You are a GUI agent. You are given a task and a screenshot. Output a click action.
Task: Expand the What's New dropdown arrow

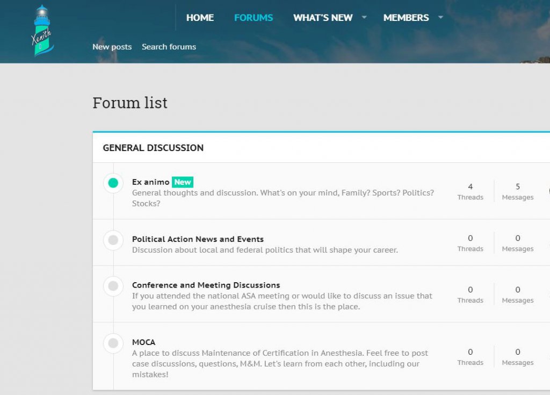tap(364, 17)
